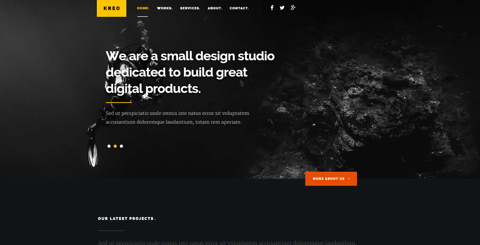Open the Facebook social icon
Image resolution: width=480 pixels, height=245 pixels.
(272, 8)
